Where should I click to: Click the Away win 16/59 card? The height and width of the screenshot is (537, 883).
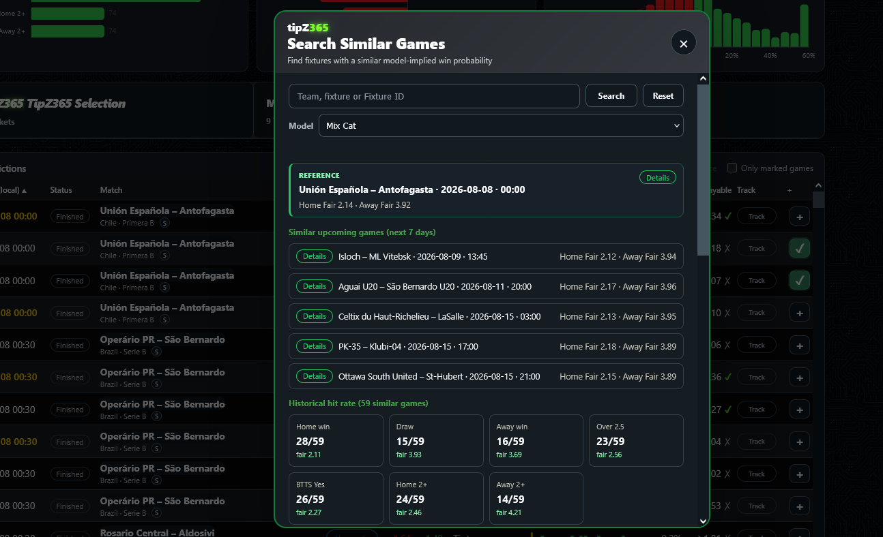point(536,440)
